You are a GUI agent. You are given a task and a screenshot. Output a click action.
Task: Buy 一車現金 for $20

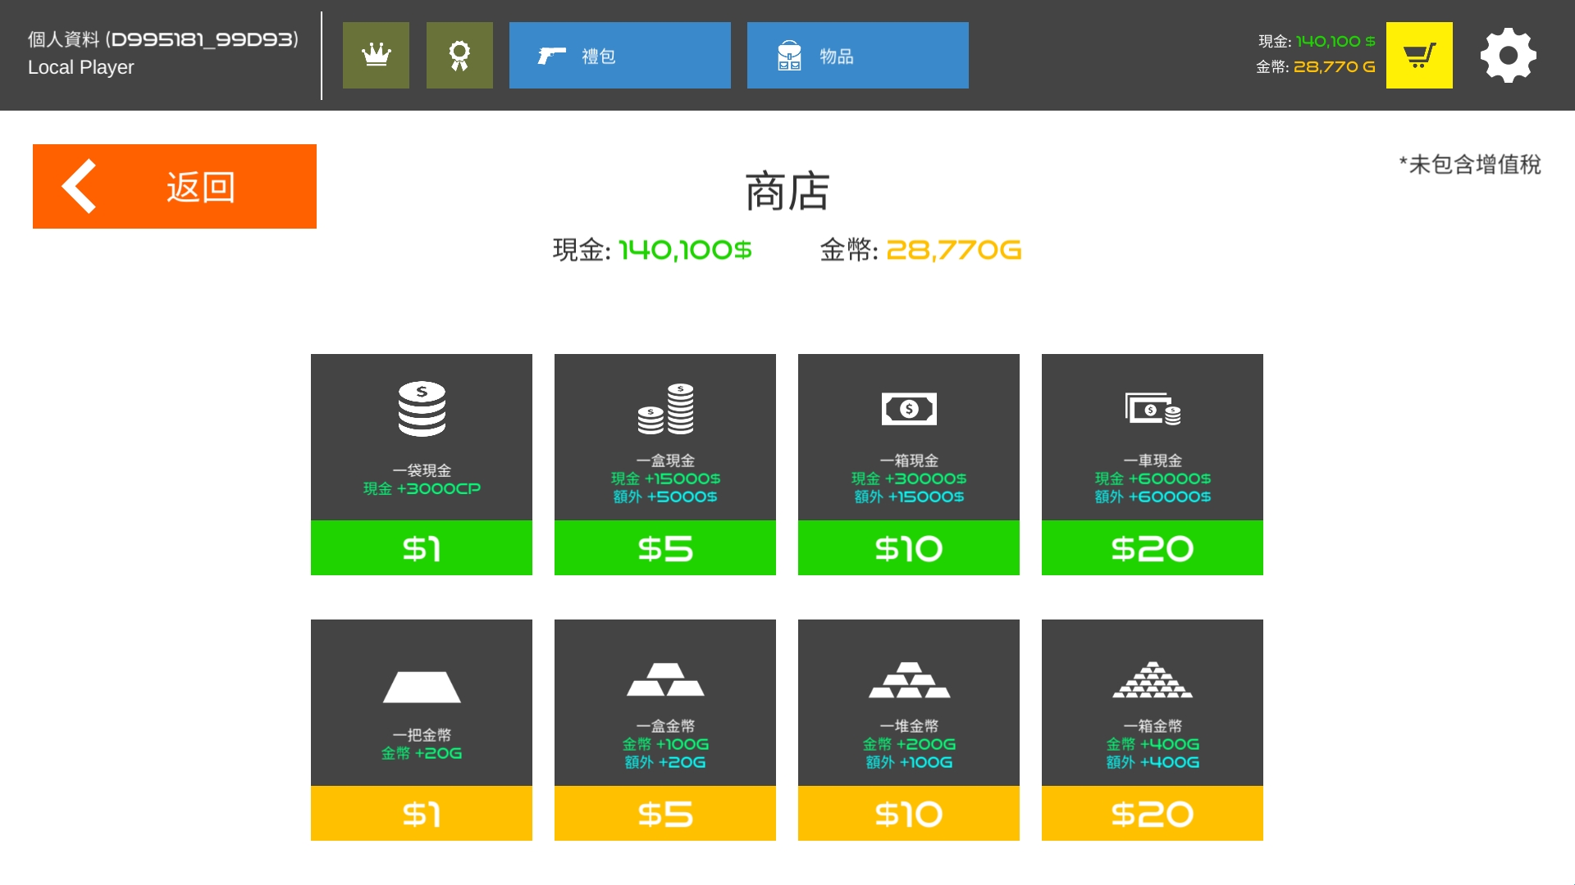click(x=1153, y=547)
